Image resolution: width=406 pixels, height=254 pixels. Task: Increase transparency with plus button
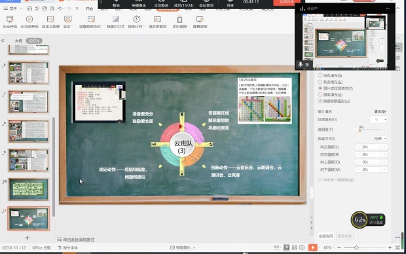tap(385, 130)
